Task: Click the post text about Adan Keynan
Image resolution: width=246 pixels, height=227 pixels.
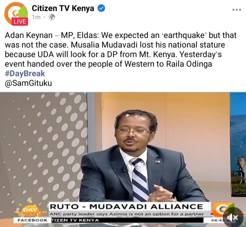Action: [x=121, y=49]
